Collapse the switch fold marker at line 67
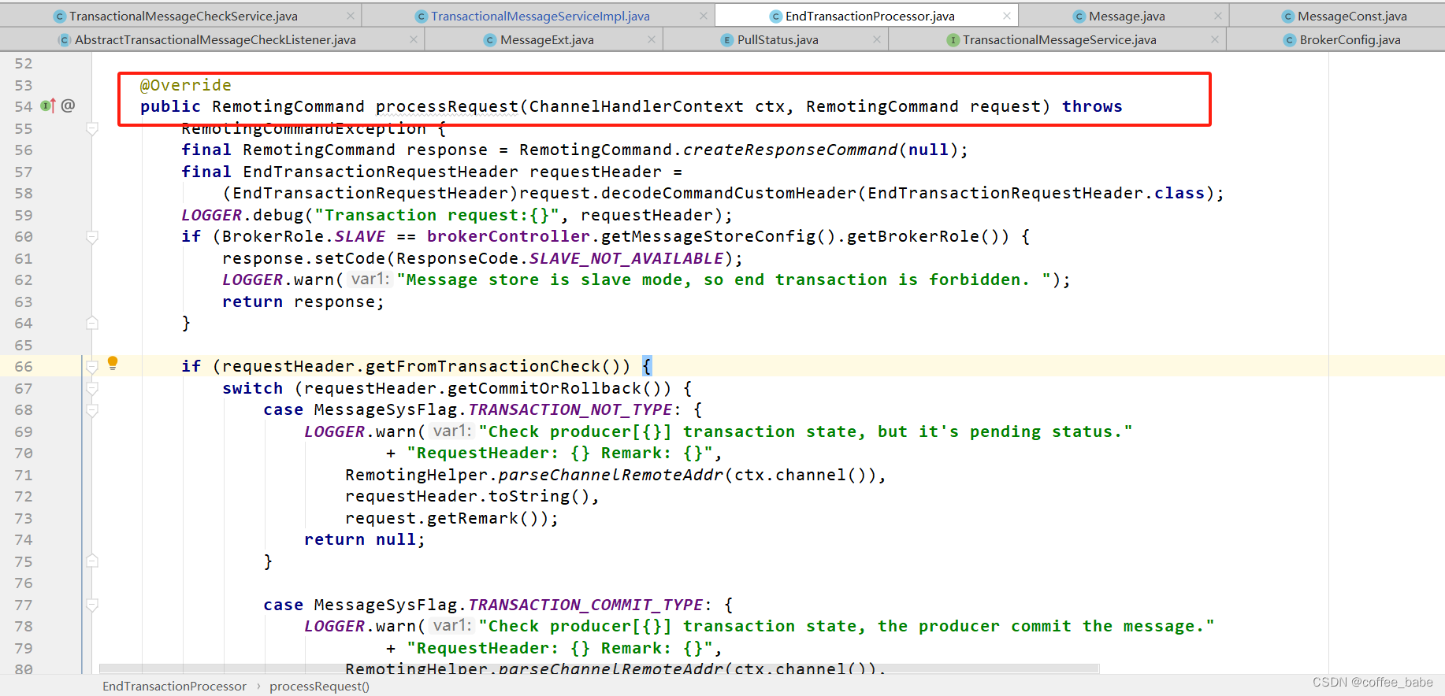Screen dimensions: 1445x696 (92, 388)
